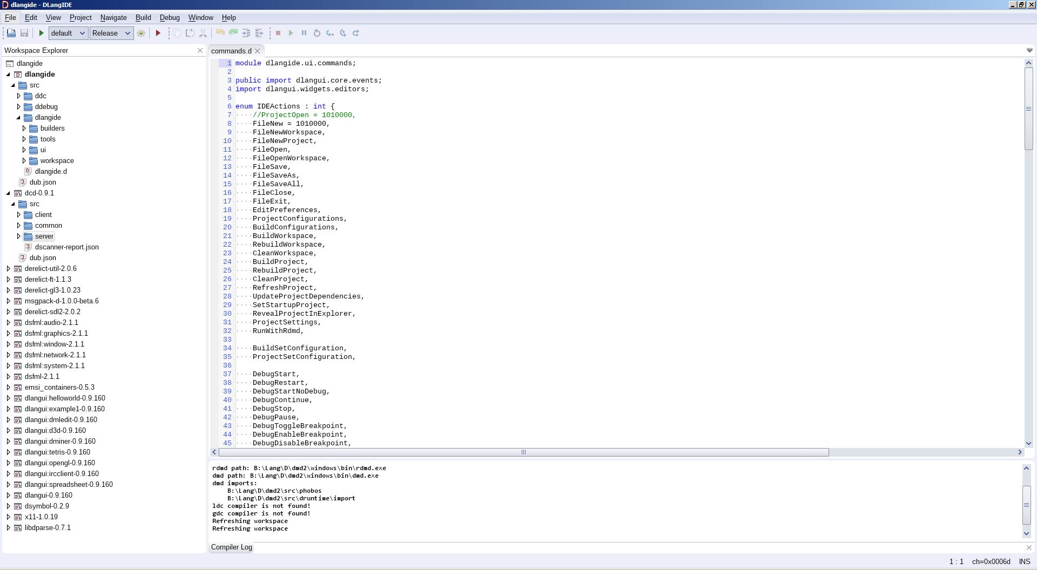Open the tab list dropdown arrow
Viewport: 1037px width, 570px height.
tap(1029, 50)
